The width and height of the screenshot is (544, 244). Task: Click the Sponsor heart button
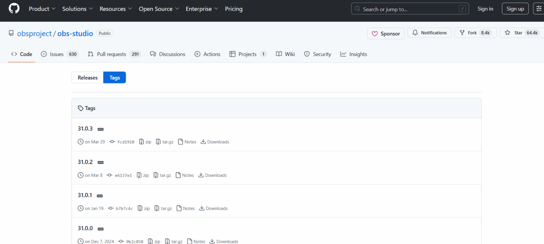pyautogui.click(x=386, y=34)
